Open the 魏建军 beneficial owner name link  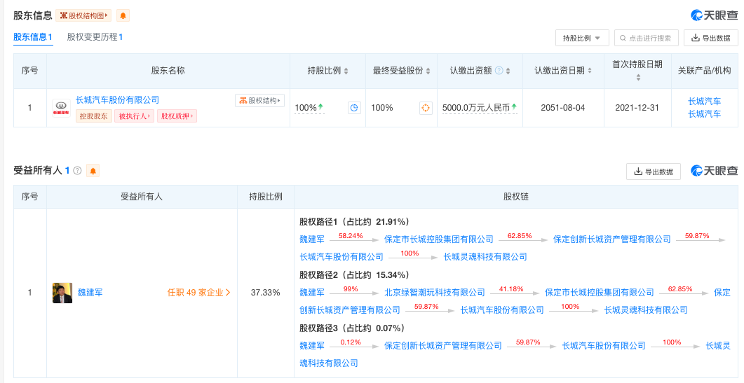point(90,293)
